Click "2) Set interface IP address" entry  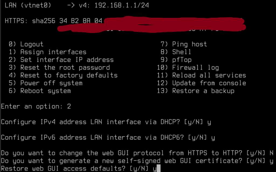pyautogui.click(x=61, y=60)
